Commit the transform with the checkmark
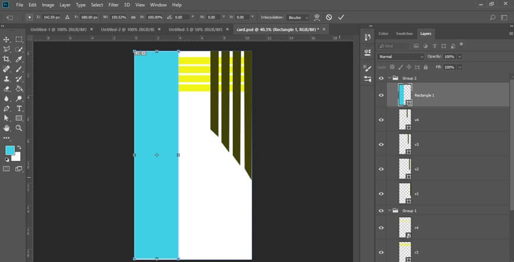Image resolution: width=514 pixels, height=262 pixels. [x=341, y=17]
